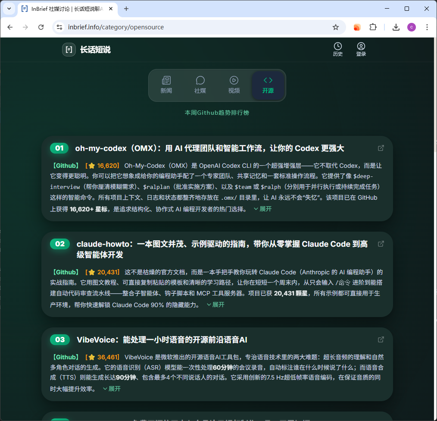
Task: Switch to the 视频 tab
Action: [x=234, y=85]
